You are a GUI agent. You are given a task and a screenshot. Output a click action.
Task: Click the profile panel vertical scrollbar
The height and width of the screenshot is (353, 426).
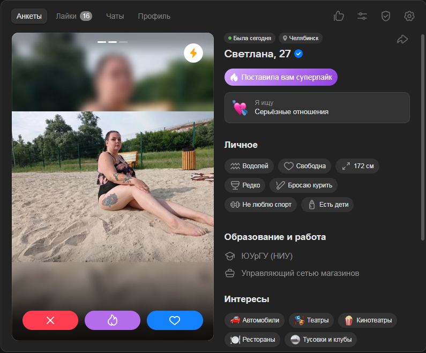[423, 134]
